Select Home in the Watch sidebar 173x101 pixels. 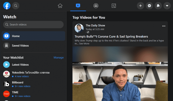[33, 36]
